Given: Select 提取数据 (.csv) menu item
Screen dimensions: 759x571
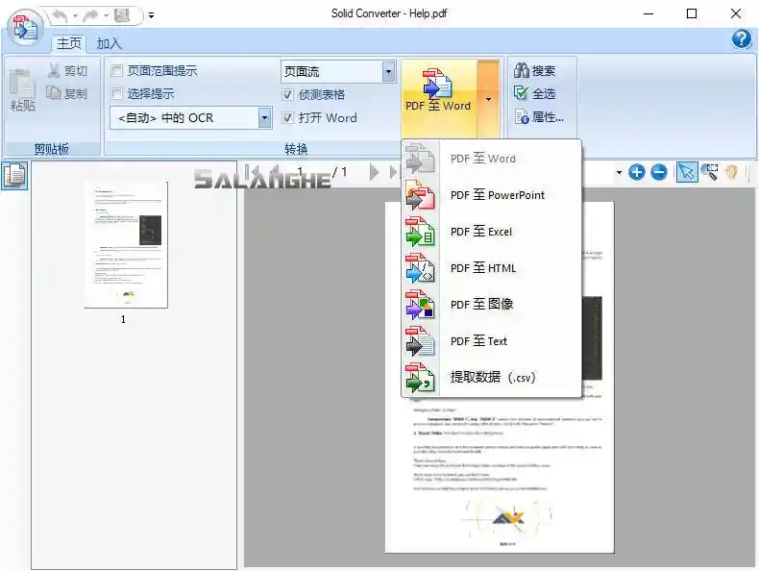Looking at the screenshot, I should (491, 377).
